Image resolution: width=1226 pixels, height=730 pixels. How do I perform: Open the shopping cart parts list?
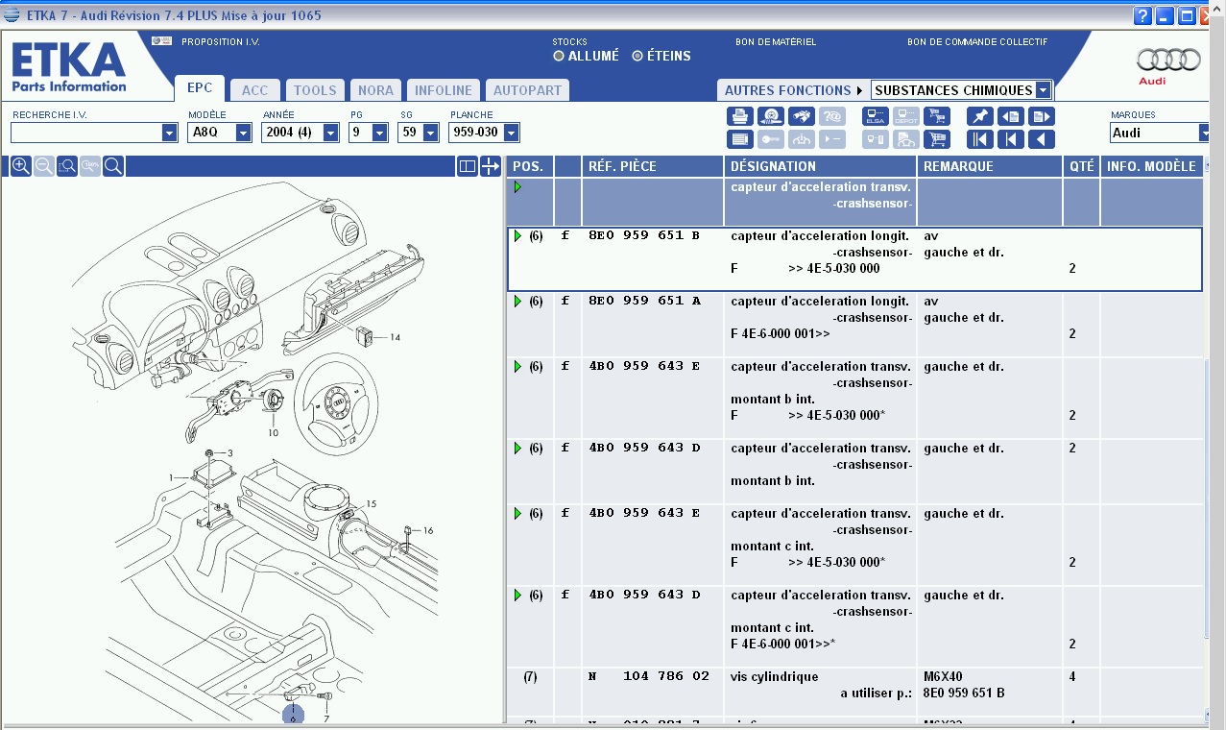938,138
